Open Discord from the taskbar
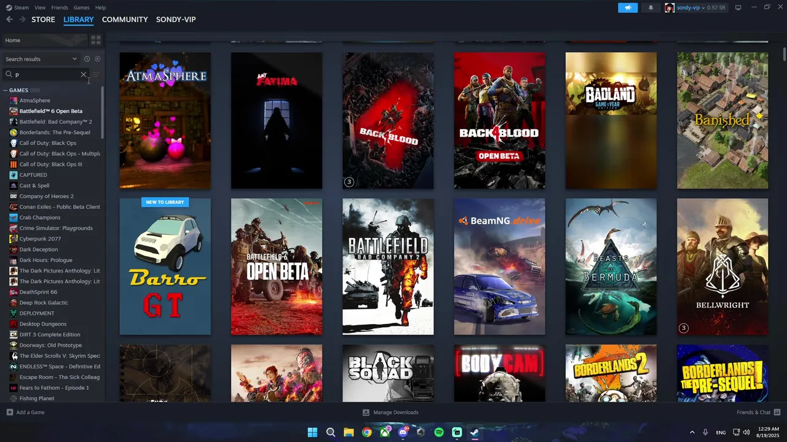 (403, 432)
